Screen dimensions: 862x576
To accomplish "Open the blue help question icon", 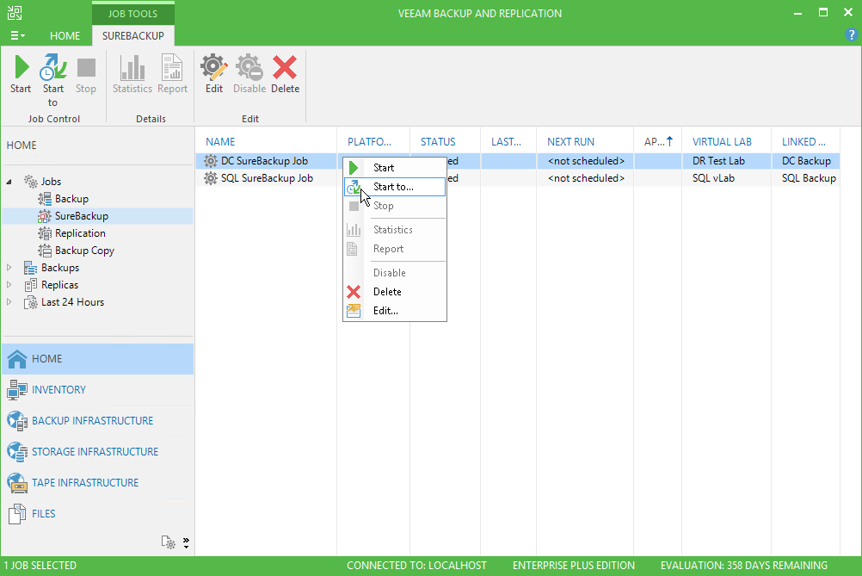I will coord(851,35).
